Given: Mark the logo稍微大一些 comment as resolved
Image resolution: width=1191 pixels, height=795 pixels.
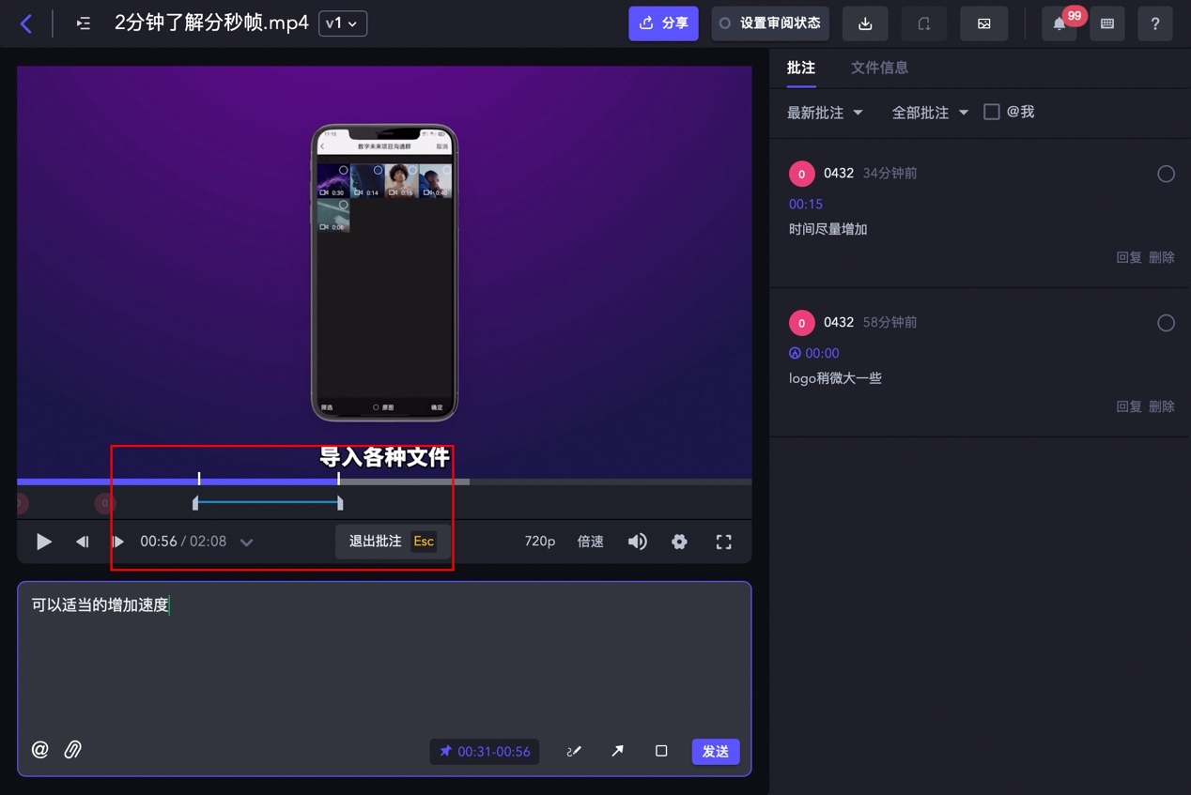Looking at the screenshot, I should [x=1166, y=323].
